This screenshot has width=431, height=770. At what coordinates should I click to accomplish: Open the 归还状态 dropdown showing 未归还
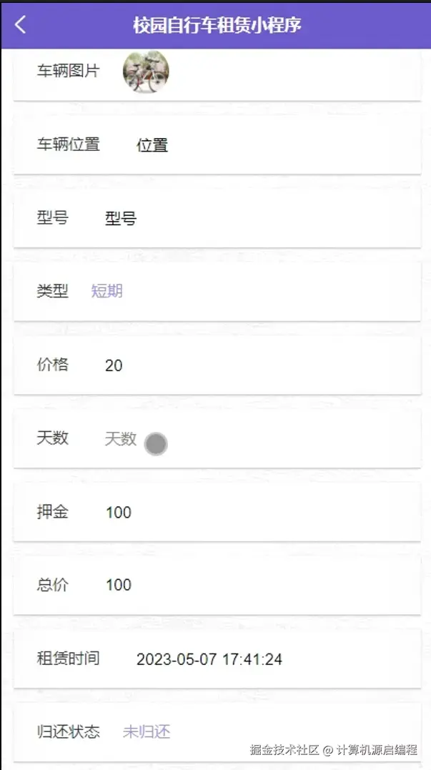[x=147, y=731]
